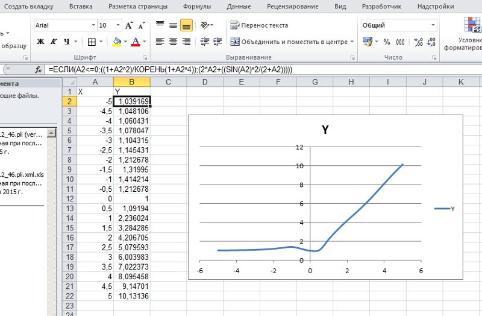Expand underline style dropdown arrow
482x316 pixels.
point(76,42)
